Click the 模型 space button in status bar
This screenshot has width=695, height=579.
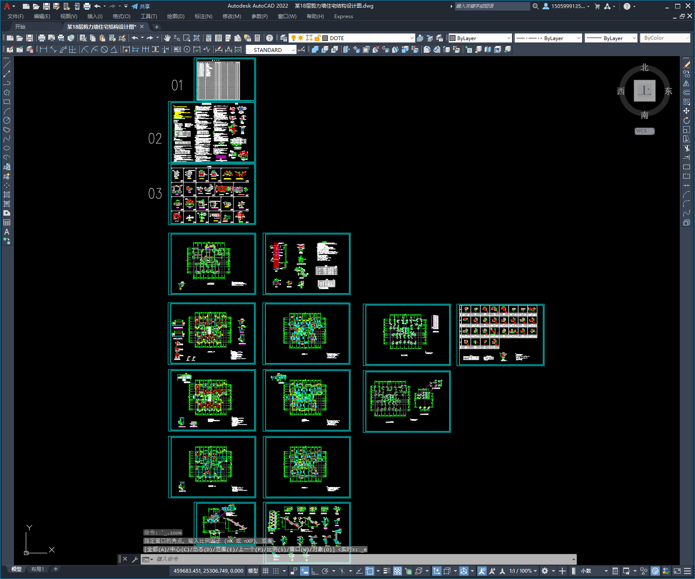pyautogui.click(x=253, y=571)
